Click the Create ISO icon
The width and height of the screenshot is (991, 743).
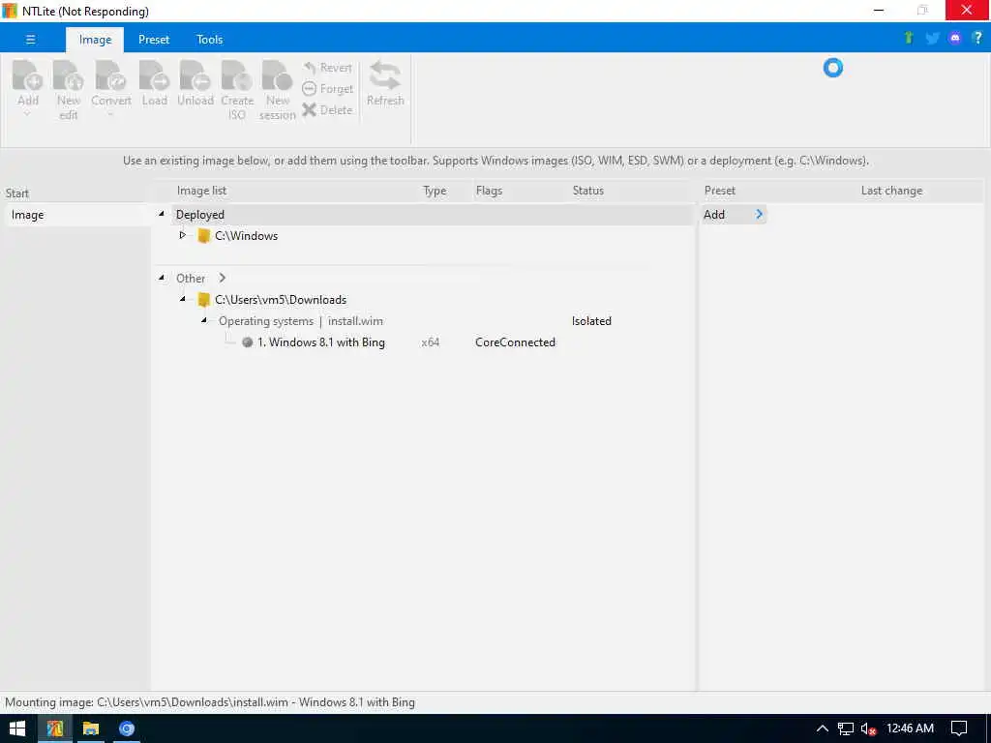pyautogui.click(x=237, y=75)
